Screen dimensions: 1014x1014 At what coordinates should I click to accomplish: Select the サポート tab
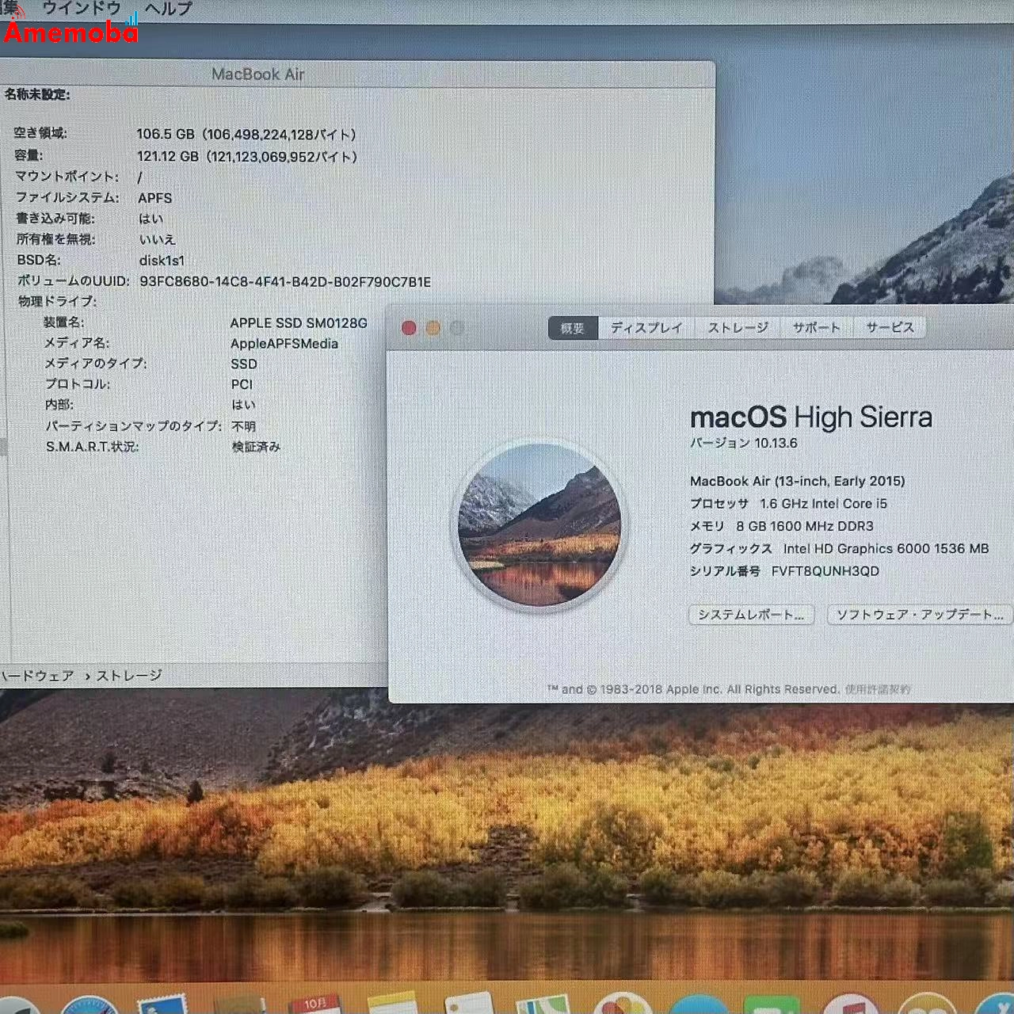(x=814, y=327)
